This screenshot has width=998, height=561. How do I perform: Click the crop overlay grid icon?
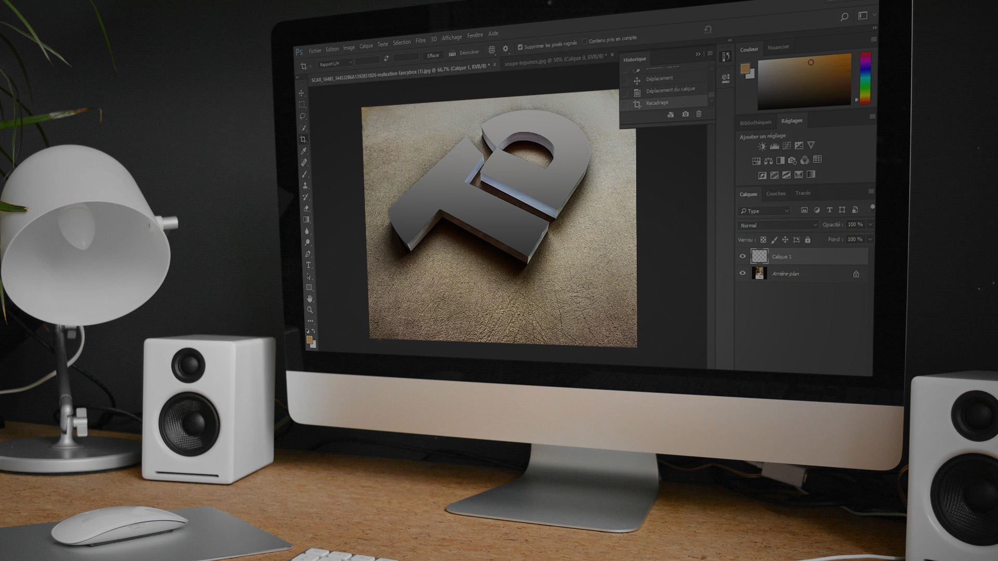pyautogui.click(x=492, y=50)
